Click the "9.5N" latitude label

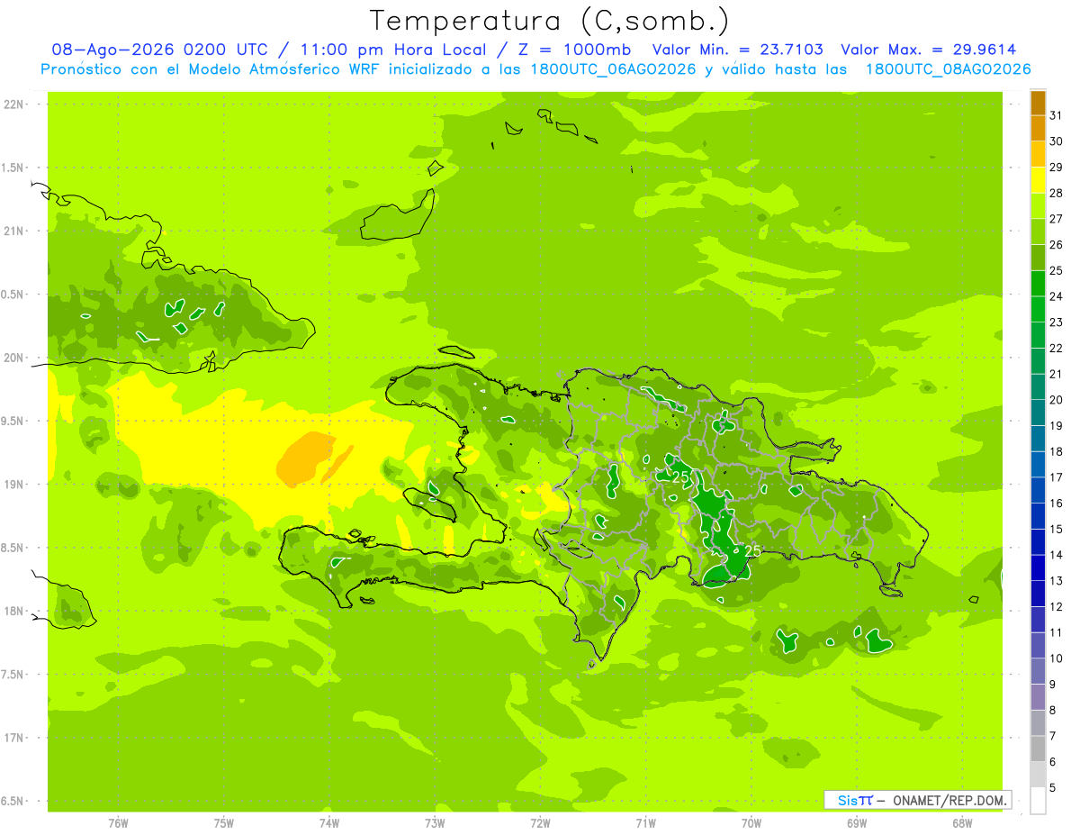coord(13,422)
